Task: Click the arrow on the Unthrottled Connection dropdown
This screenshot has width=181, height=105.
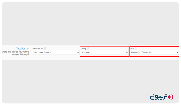Action: point(177,52)
